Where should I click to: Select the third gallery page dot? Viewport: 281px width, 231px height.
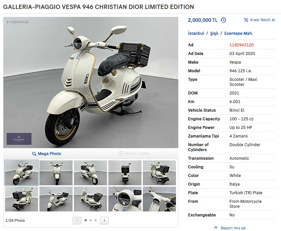95,220
